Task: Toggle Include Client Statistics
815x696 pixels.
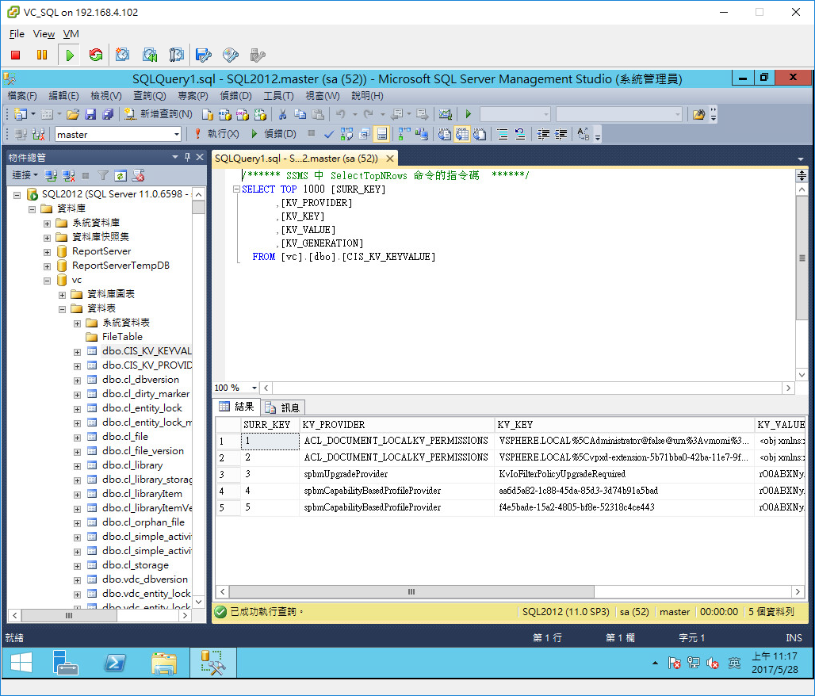Action: [x=422, y=134]
